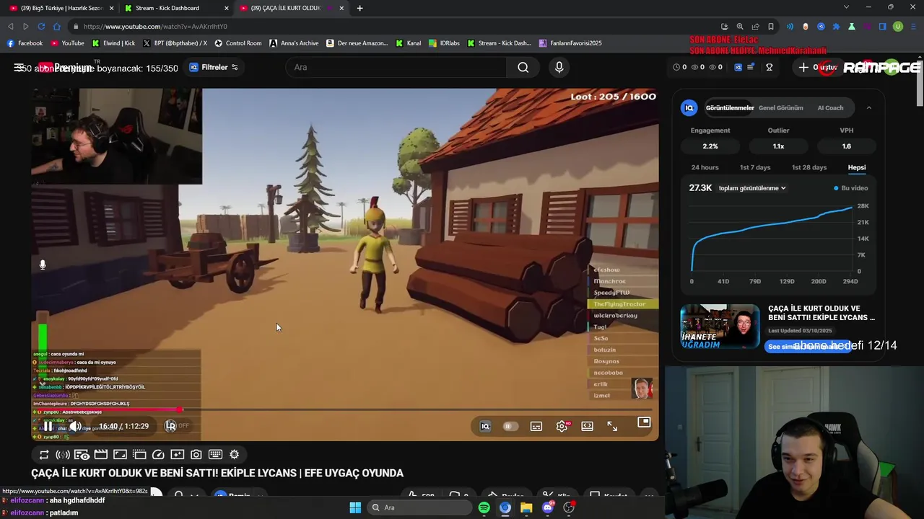Open the browser profile avatar U
Image resolution: width=924 pixels, height=519 pixels.
[898, 27]
